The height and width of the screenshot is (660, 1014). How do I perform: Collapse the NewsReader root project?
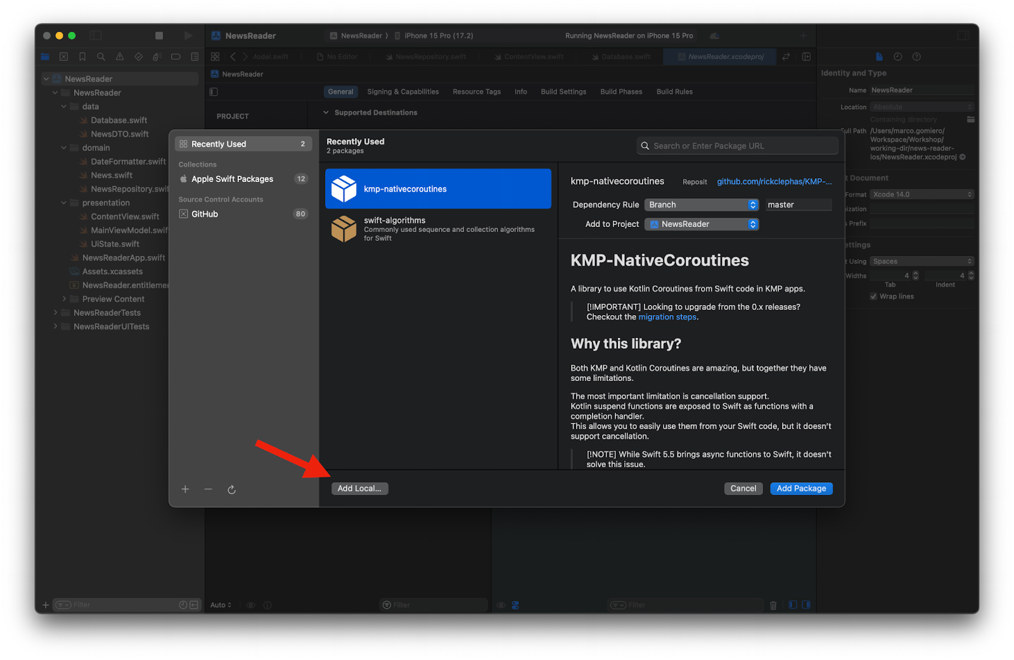46,79
